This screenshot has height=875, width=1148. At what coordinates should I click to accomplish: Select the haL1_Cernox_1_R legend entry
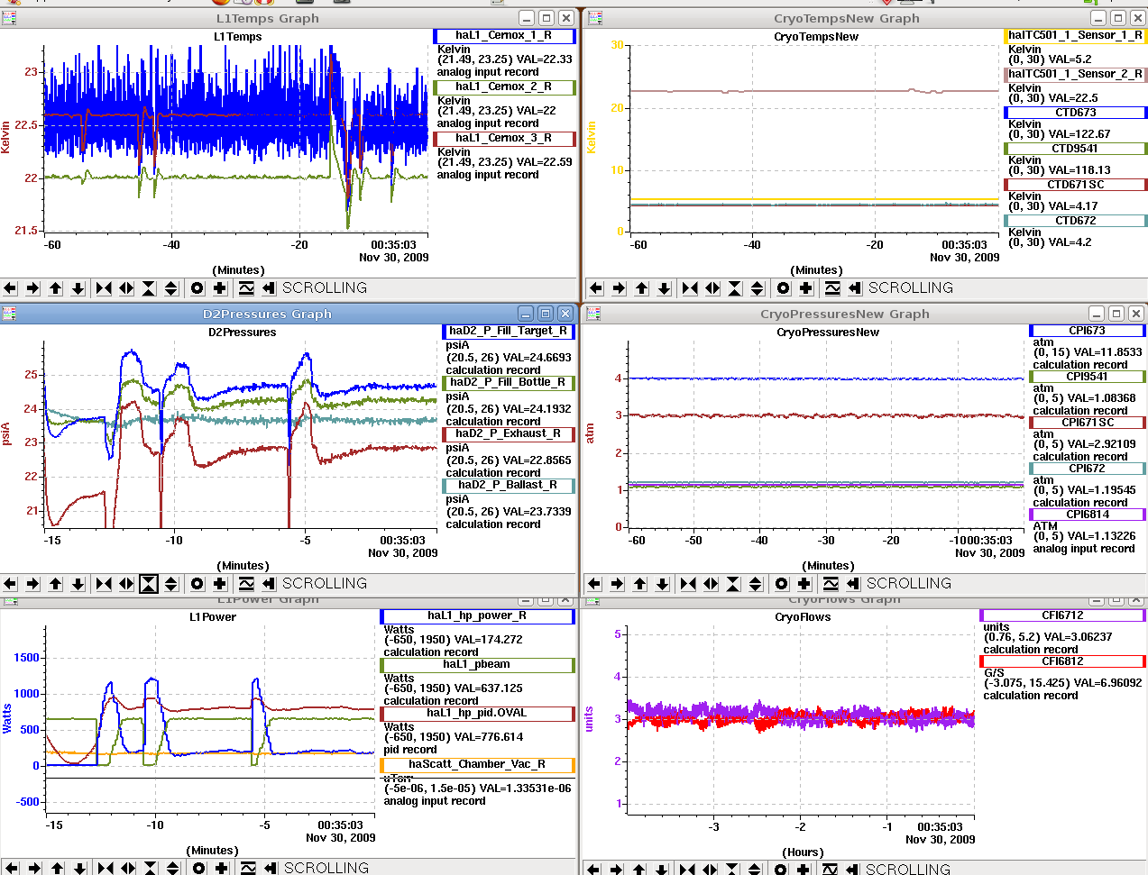coord(504,36)
